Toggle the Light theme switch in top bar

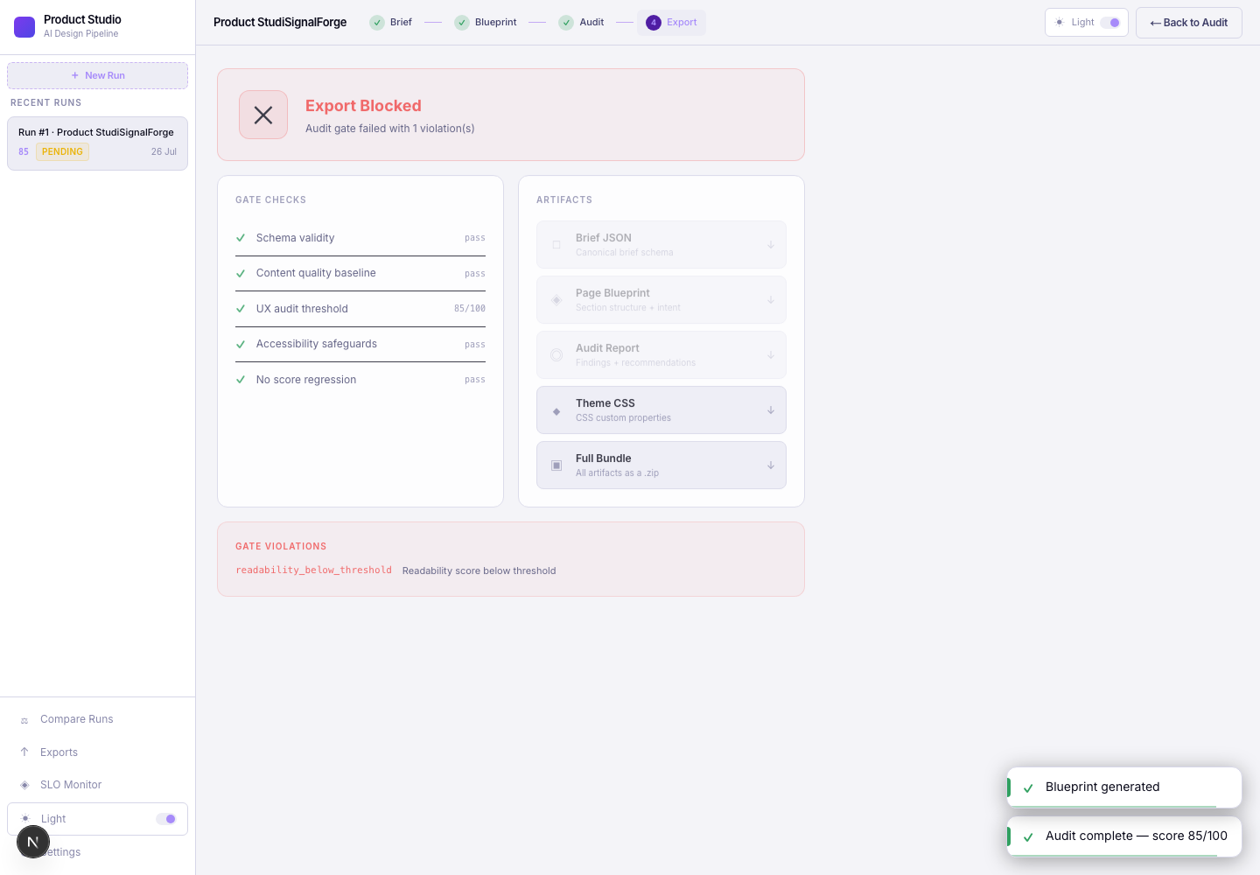coord(1110,23)
